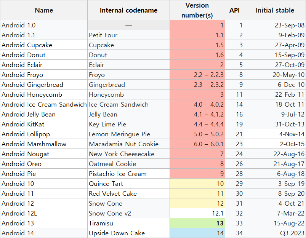Select the "Android KitKat" name cell
The width and height of the screenshot is (306, 238).
coord(44,124)
